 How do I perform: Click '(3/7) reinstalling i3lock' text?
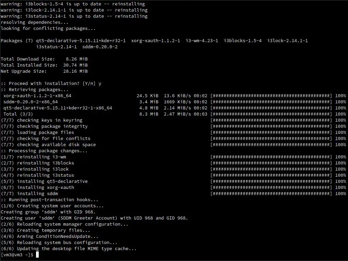(35, 169)
